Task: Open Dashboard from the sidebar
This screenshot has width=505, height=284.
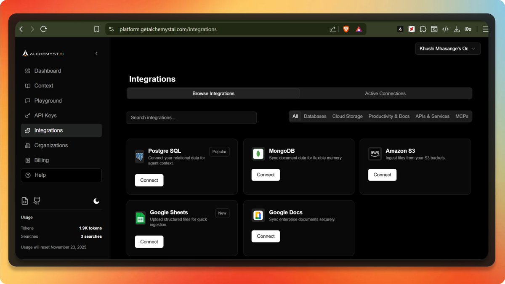Action: (x=61, y=71)
